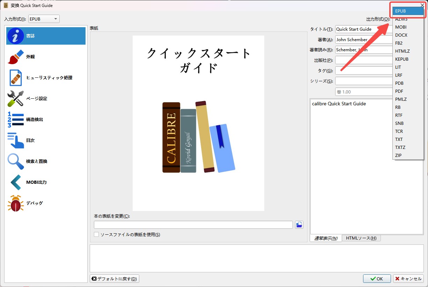Open the 検索と置換 section
428x287 pixels.
point(46,161)
